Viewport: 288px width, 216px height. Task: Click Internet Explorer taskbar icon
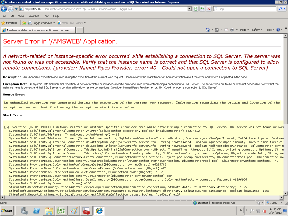pyautogui.click(x=99, y=211)
